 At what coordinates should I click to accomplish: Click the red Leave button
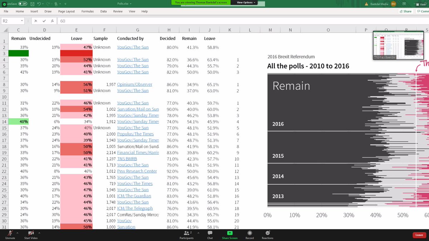pyautogui.click(x=419, y=235)
